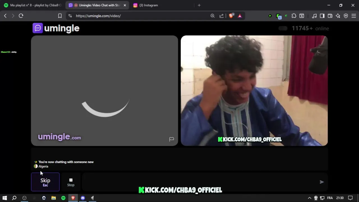
Task: Click the tab search toolbar icon
Action: tap(302, 16)
